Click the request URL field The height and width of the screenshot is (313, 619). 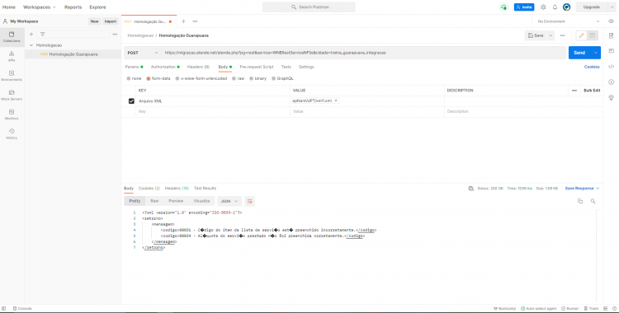tap(364, 53)
